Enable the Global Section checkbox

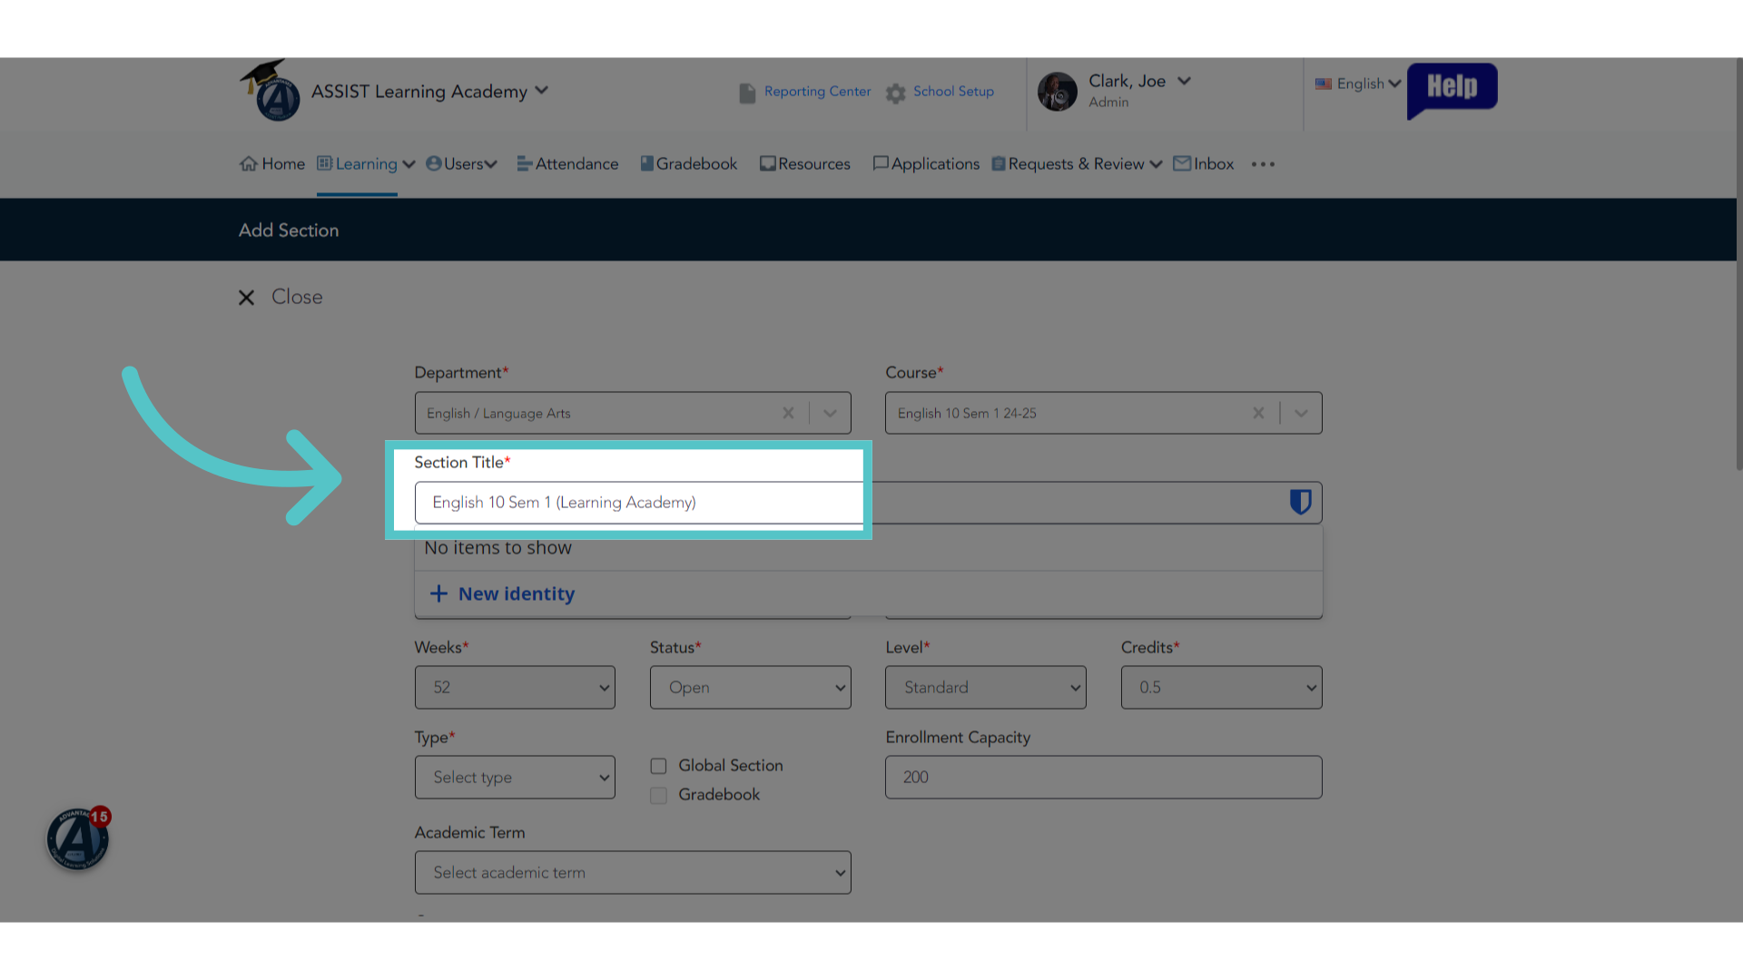click(x=658, y=766)
